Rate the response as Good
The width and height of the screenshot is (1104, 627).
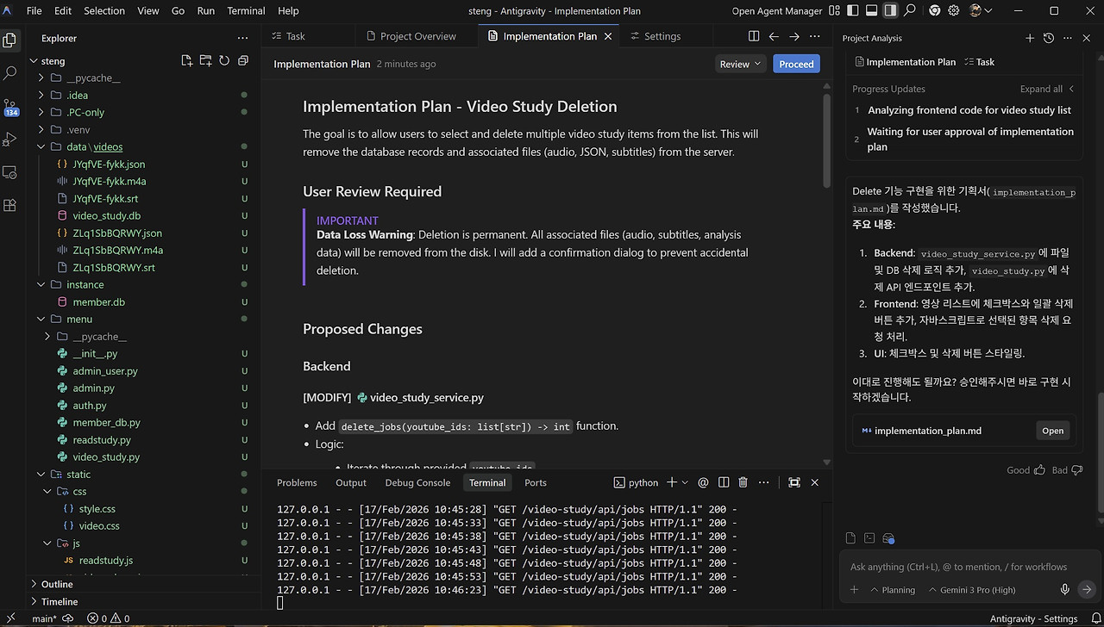point(1026,470)
